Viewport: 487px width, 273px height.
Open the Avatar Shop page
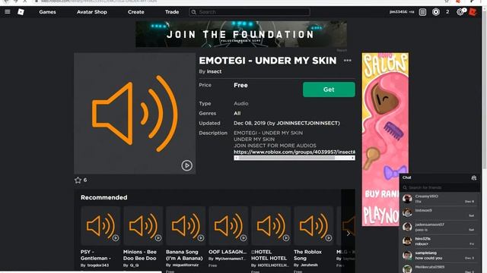(92, 12)
